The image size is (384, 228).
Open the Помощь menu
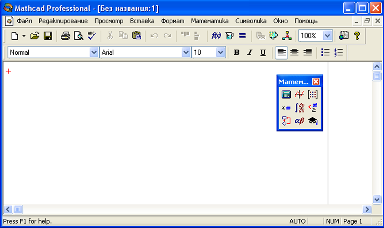pos(306,21)
